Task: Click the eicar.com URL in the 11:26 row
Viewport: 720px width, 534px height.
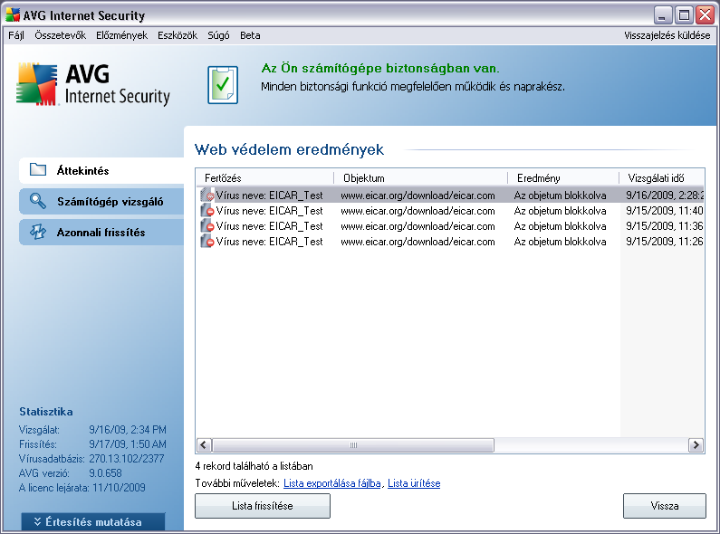Action: (x=418, y=242)
